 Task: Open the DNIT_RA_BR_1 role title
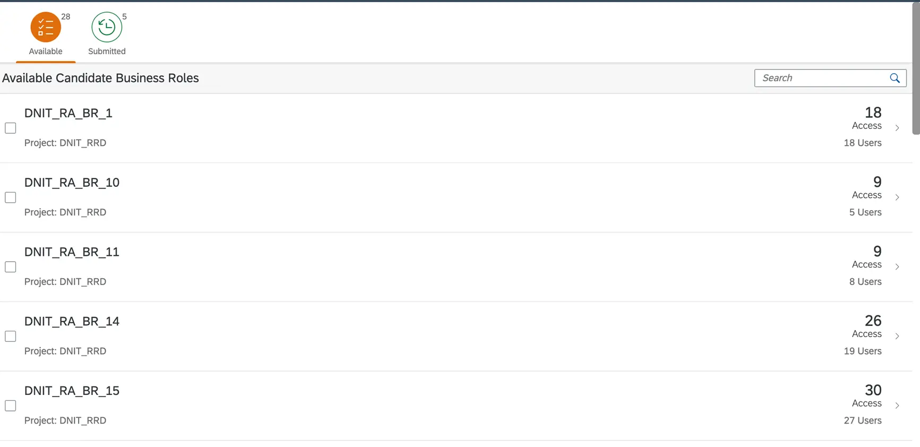point(68,113)
